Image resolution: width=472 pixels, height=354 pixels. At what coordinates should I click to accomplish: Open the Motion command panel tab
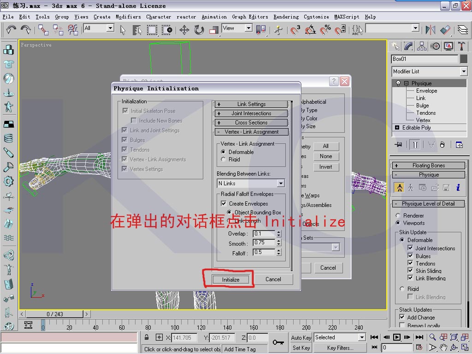[435, 46]
